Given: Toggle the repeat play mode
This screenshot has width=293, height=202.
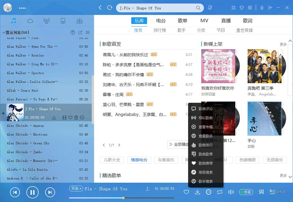Looking at the screenshot, I should pos(220,192).
